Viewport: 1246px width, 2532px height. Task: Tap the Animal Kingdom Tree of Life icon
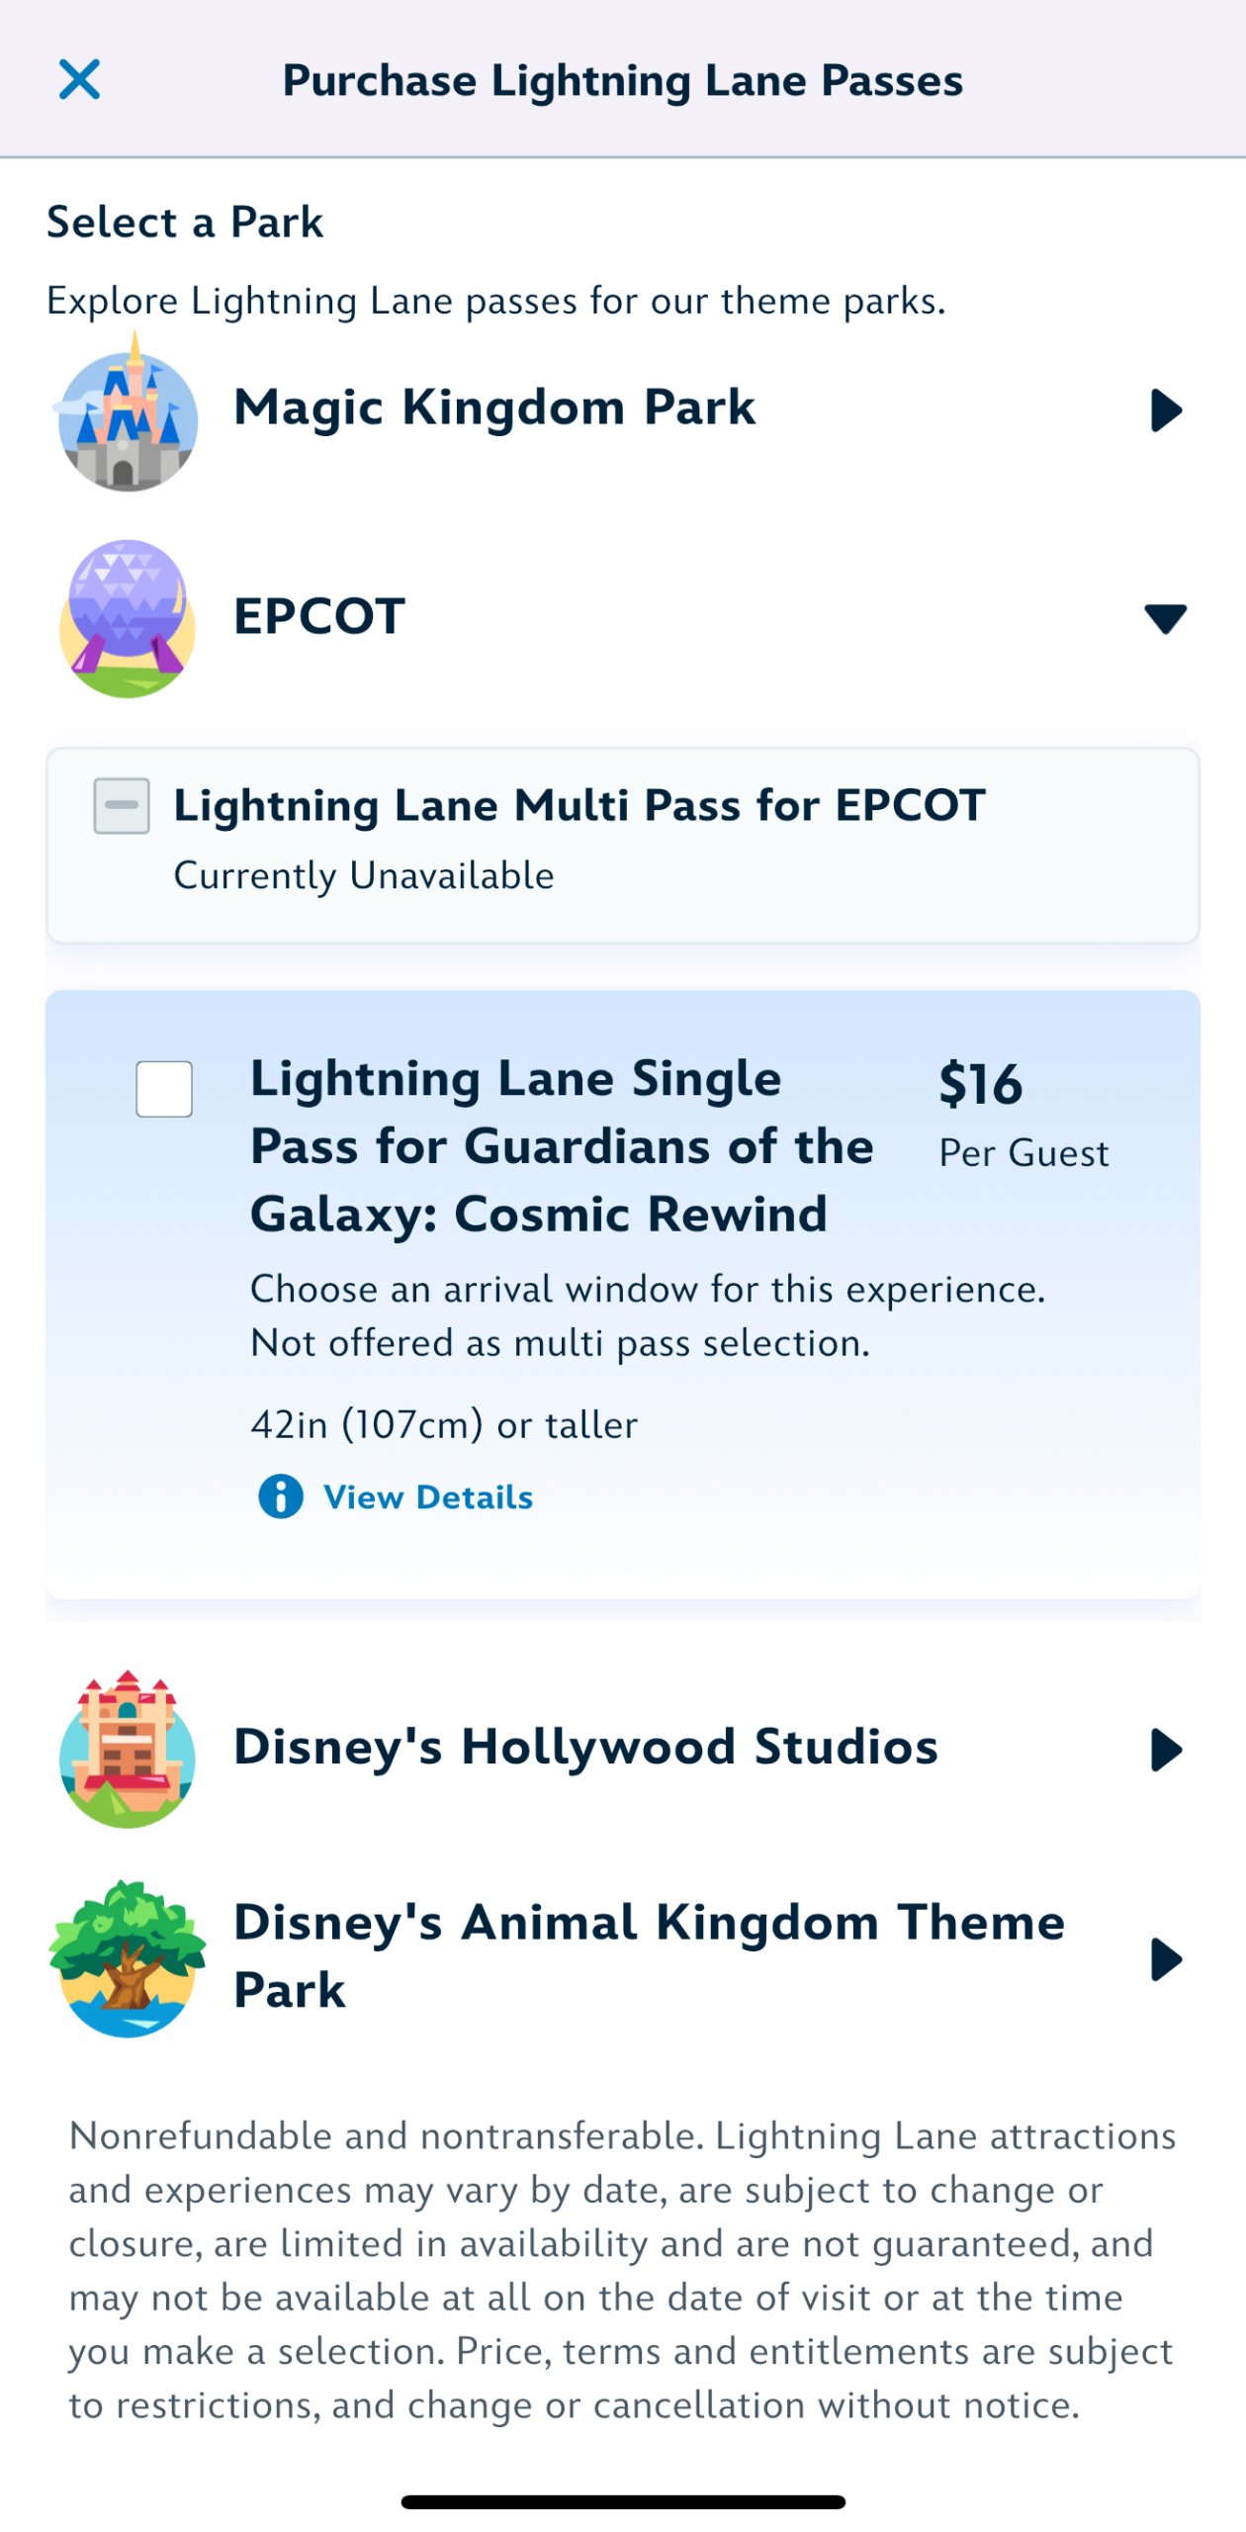(127, 1958)
